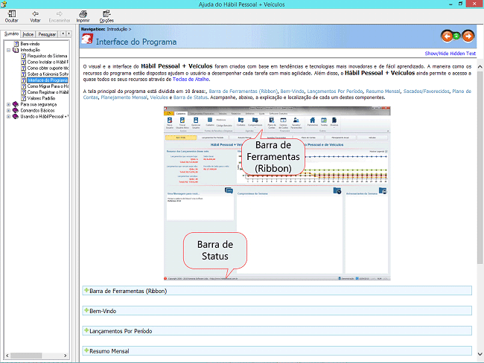Viewport: 484px width, 363px height.
Task: Click the program interface screenshot image
Action: coord(277,193)
